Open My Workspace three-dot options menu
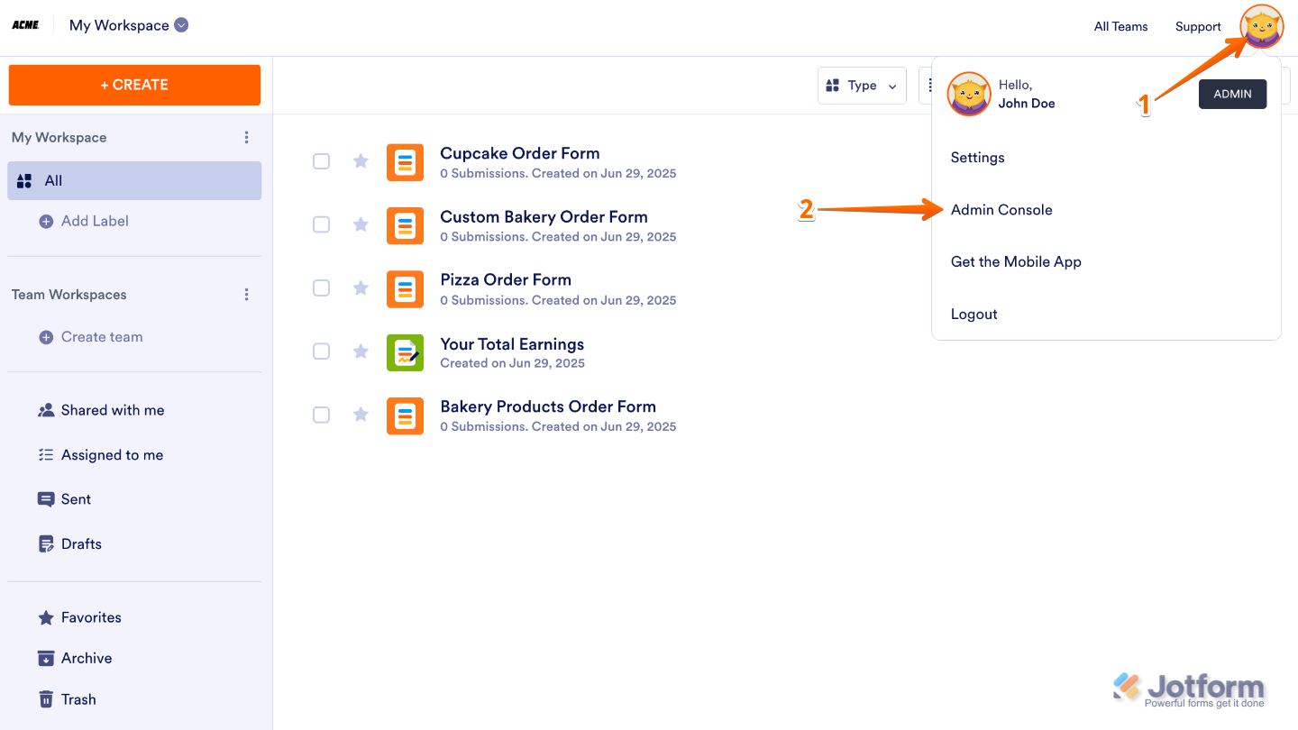Screen dimensions: 1298x730 pyautogui.click(x=247, y=138)
